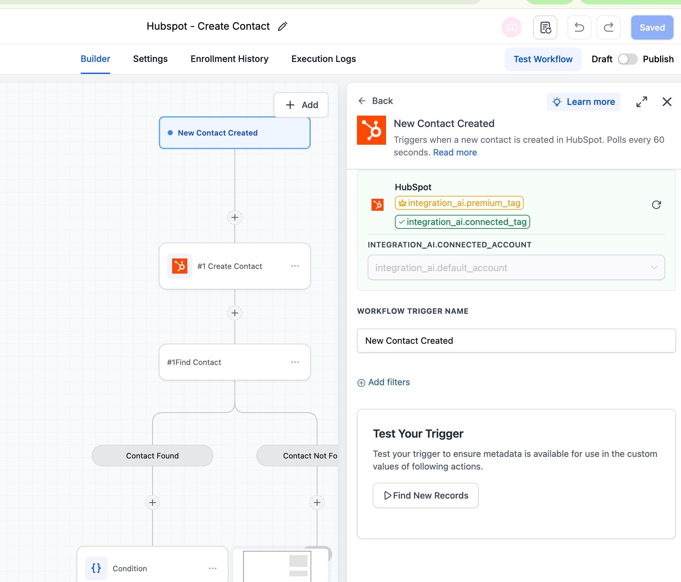Undo the last change
Image resolution: width=681 pixels, height=582 pixels.
pos(579,27)
